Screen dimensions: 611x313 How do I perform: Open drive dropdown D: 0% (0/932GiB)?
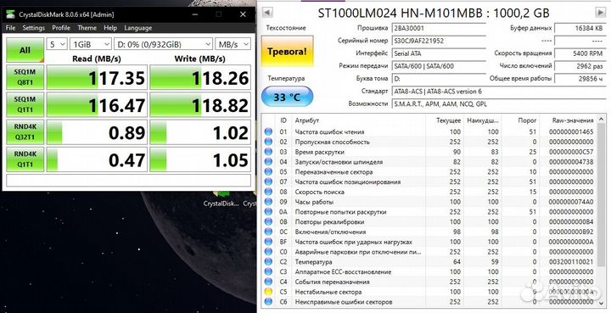coord(163,44)
